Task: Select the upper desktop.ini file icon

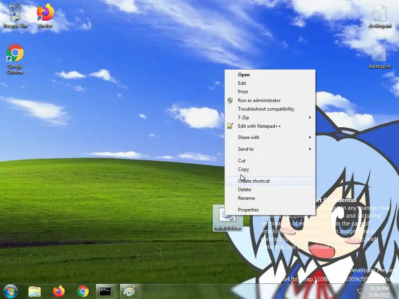Action: 380,16
